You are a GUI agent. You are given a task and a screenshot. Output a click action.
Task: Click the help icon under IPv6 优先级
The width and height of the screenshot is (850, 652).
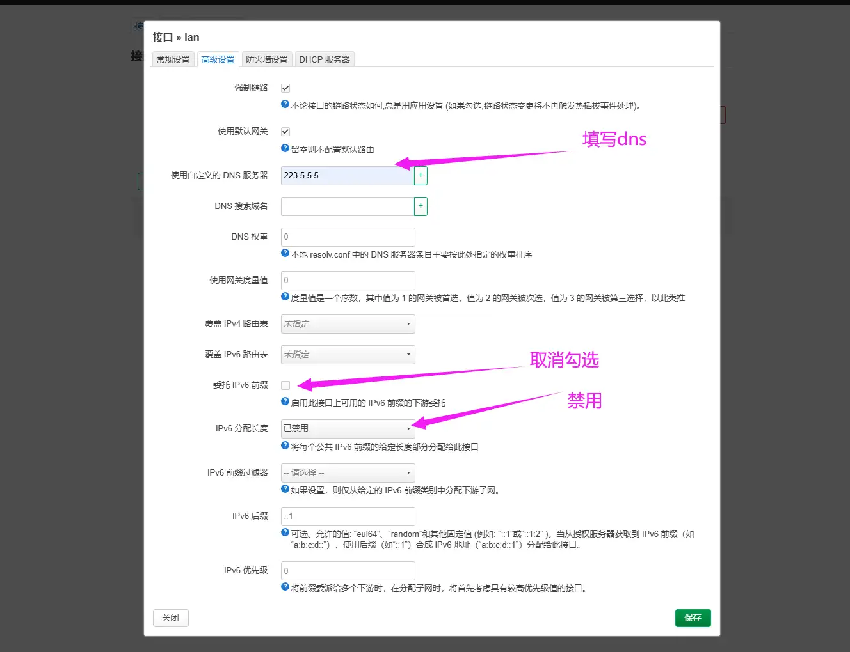284,588
